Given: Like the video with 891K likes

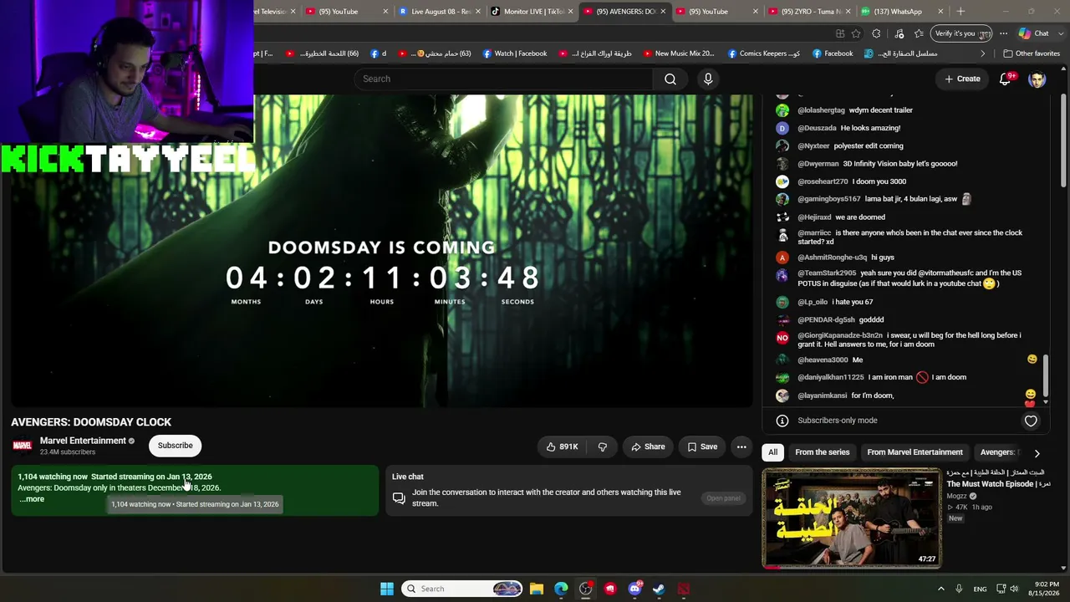Looking at the screenshot, I should click(x=562, y=446).
